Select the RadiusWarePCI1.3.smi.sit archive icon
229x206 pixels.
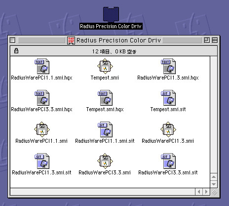click(x=42, y=161)
